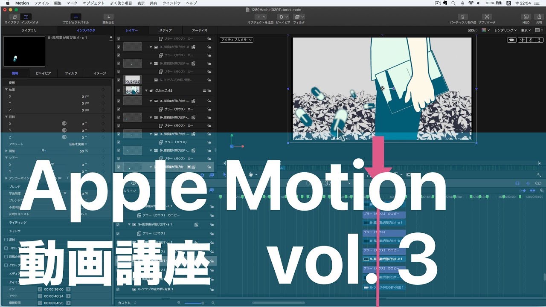546x307 pixels.
Task: Open the マーク menu
Action: 72,3
